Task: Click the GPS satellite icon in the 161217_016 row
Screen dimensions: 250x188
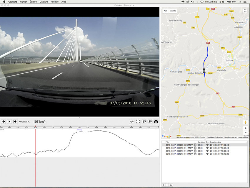Action: click(207, 154)
